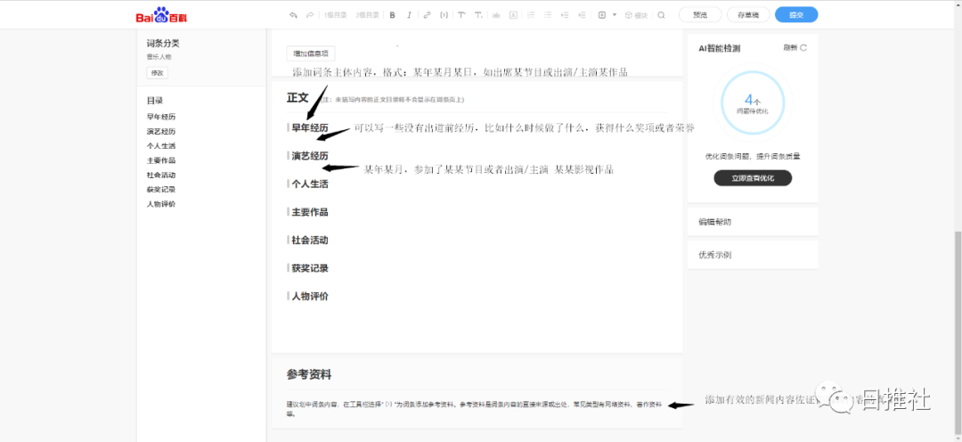The width and height of the screenshot is (962, 442).
Task: Toggle italic formatting (I)
Action: click(409, 15)
